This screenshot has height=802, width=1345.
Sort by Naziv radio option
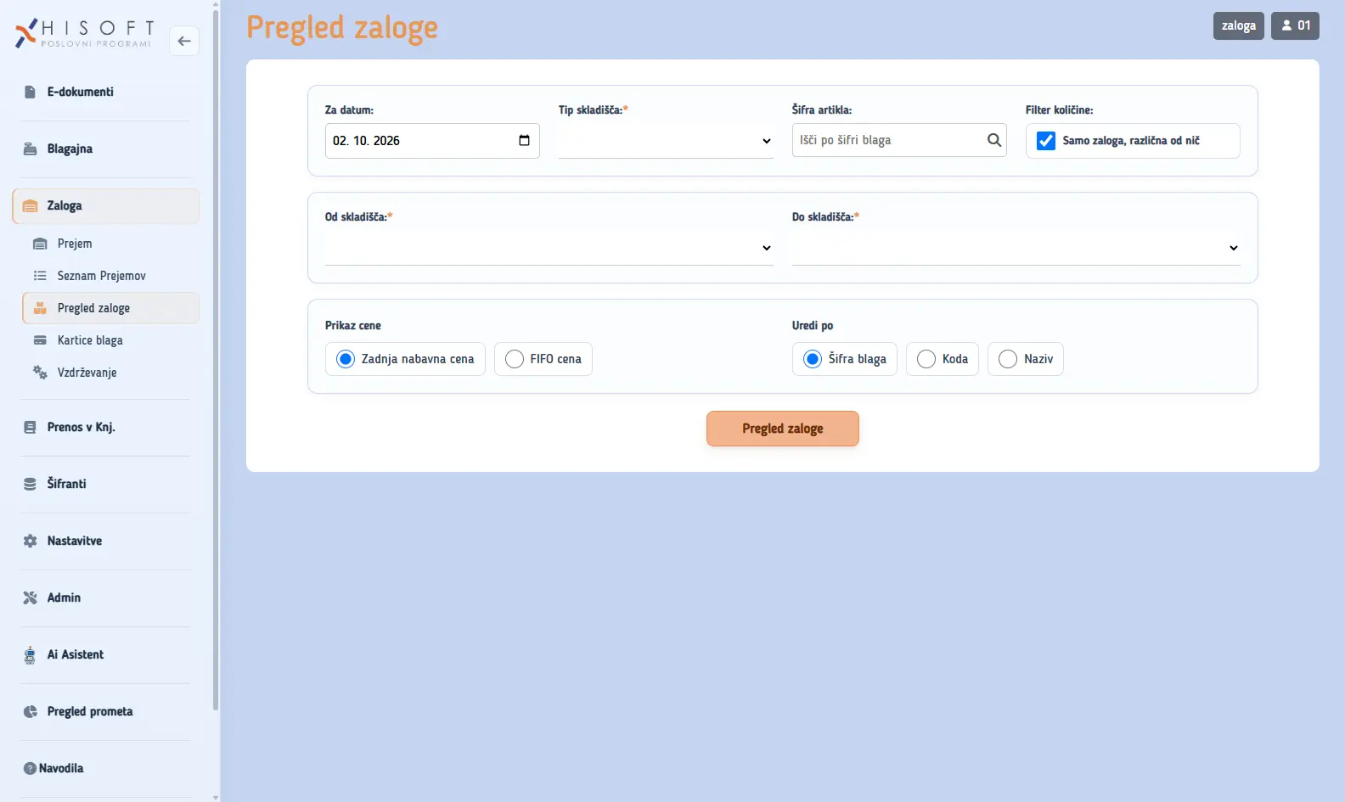click(1008, 359)
